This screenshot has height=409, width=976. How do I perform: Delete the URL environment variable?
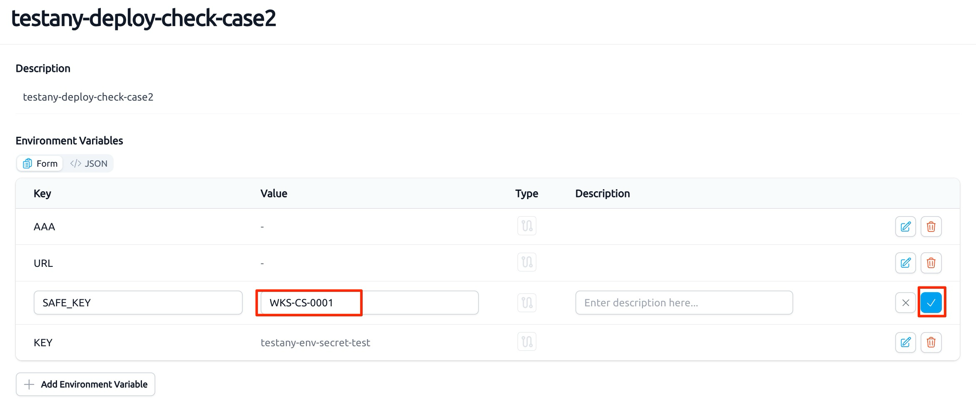931,263
